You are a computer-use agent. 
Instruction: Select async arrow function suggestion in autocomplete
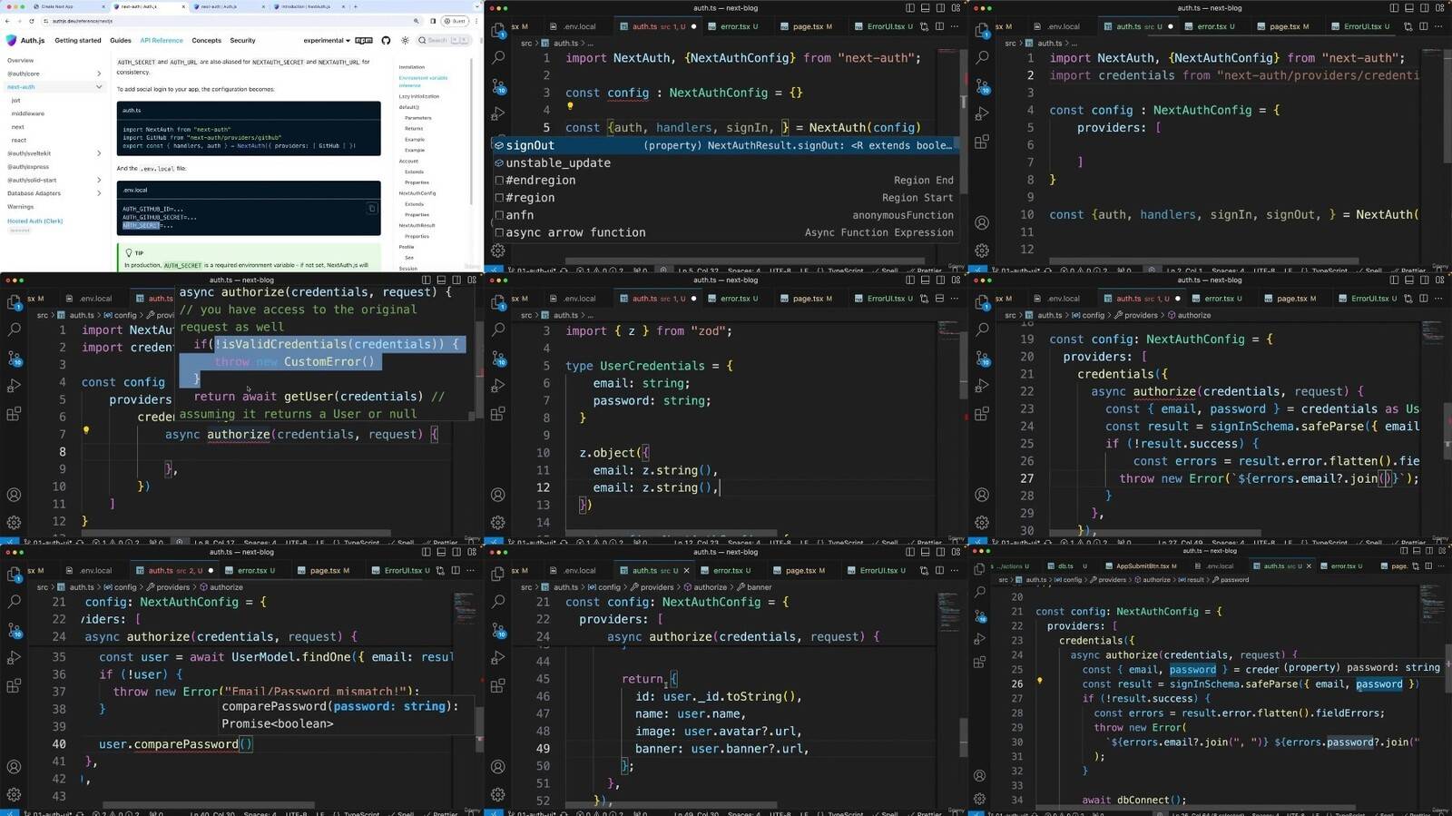coord(726,232)
